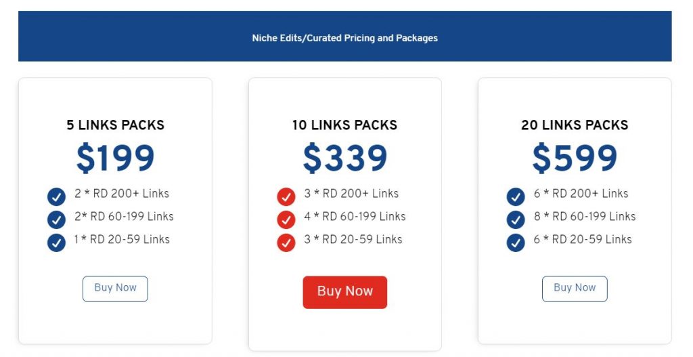Click the $339 price text
The width and height of the screenshot is (693, 357).
click(x=344, y=159)
